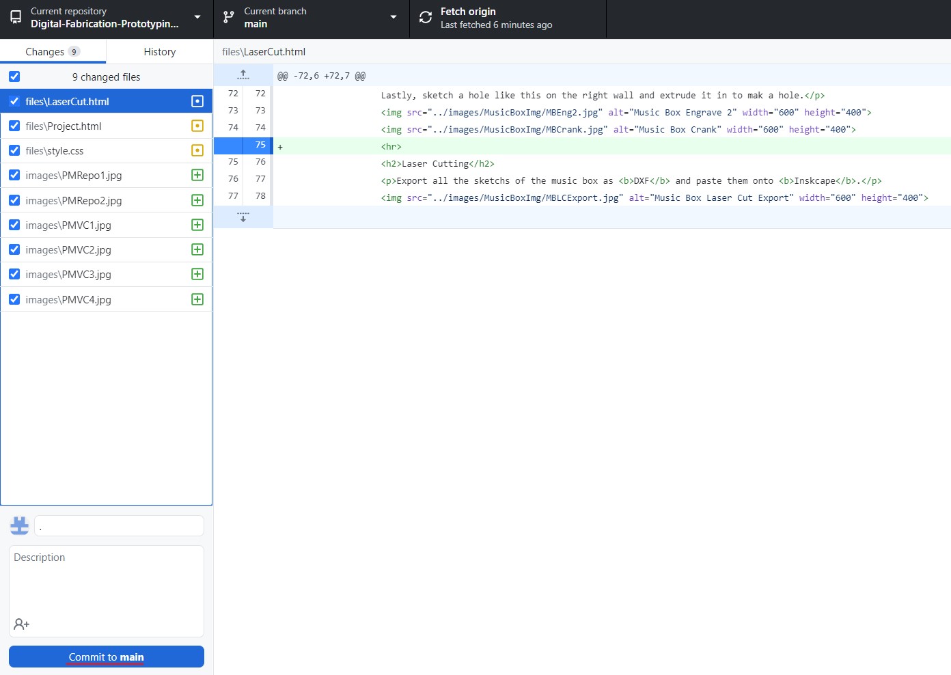Click modified status icon for LaserCut.html
Viewport: 951px width, 675px height.
click(x=197, y=101)
